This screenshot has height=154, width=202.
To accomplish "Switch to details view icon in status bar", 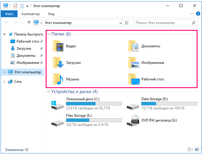I will [x=190, y=150].
